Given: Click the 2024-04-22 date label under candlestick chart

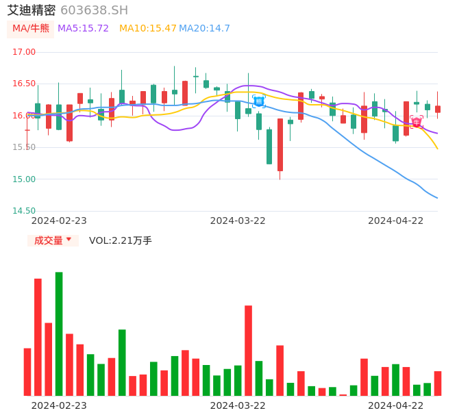Looking at the screenshot, I should pyautogui.click(x=396, y=221).
